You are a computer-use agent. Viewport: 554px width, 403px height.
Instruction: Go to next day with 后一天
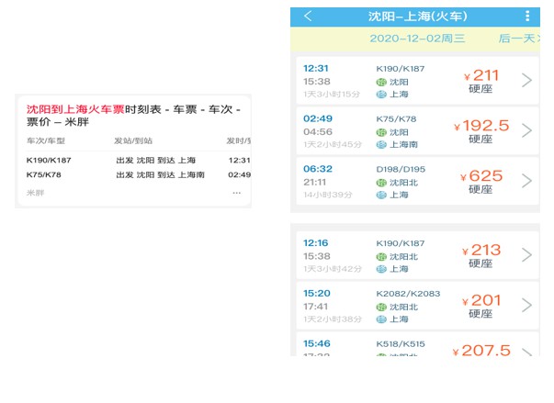pyautogui.click(x=516, y=39)
